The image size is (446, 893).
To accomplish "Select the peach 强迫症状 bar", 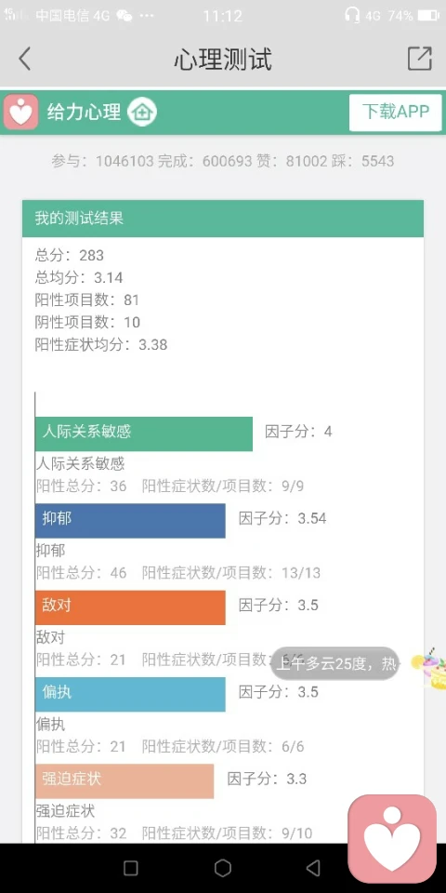I will (x=125, y=780).
